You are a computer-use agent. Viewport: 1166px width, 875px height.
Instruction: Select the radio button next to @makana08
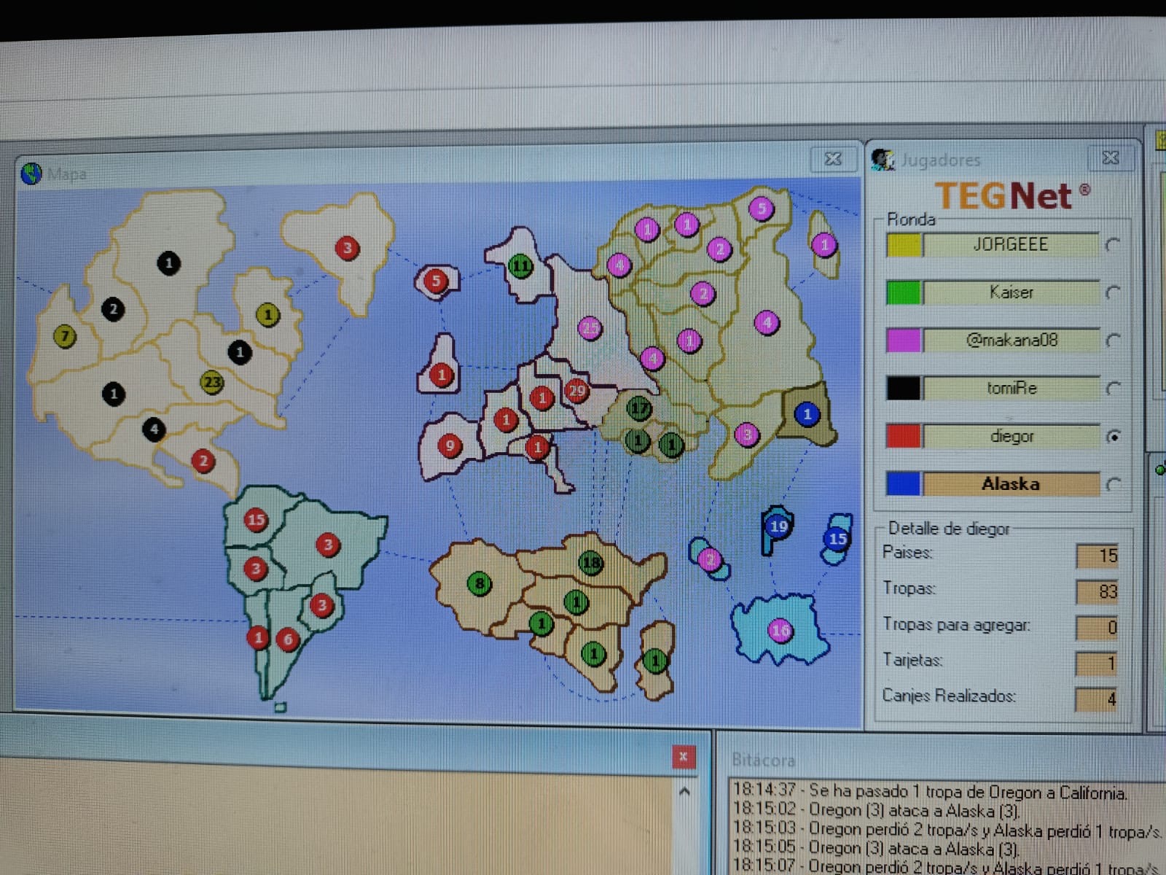(x=1113, y=341)
